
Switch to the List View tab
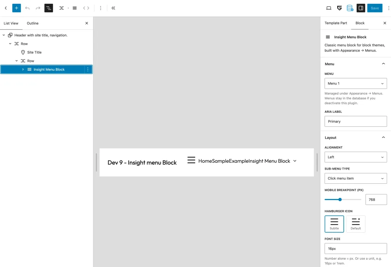tap(11, 23)
